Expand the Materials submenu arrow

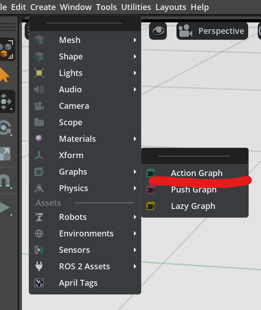click(x=135, y=139)
